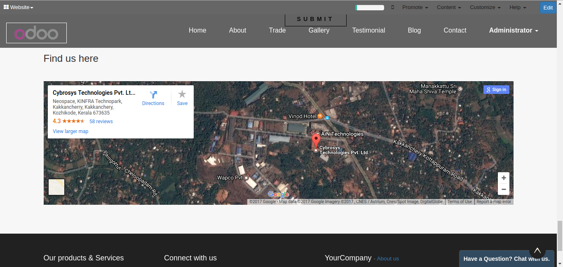Expand the Administrator user menu

[x=513, y=30]
